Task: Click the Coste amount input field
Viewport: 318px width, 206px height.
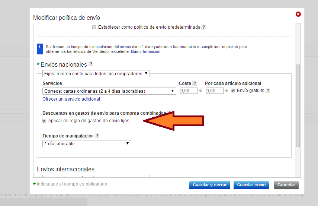Action: coord(189,91)
